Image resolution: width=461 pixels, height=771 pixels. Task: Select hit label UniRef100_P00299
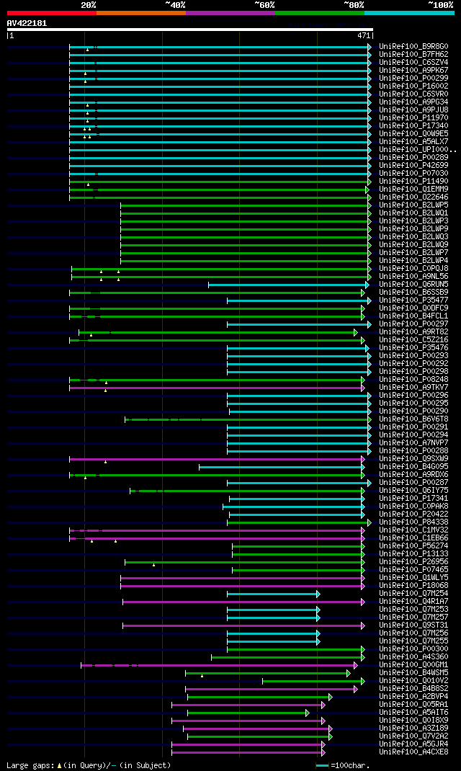413,79
